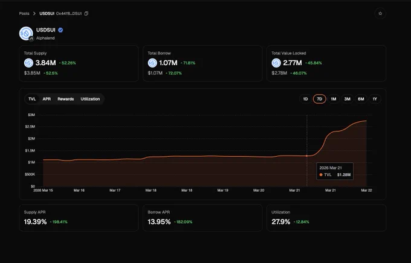Click the 3.84M Total Supply value
This screenshot has height=263, width=411.
click(45, 63)
